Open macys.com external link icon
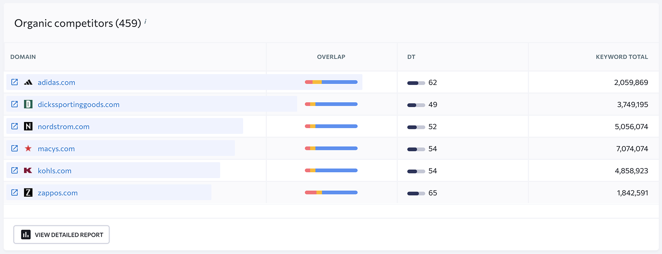This screenshot has height=254, width=662. [14, 148]
